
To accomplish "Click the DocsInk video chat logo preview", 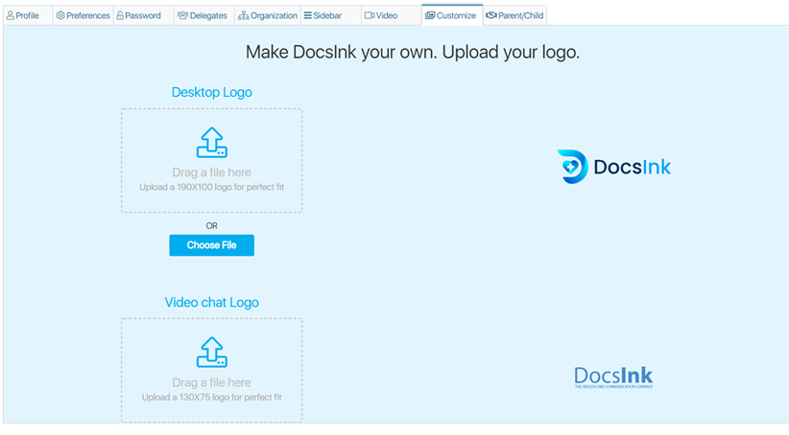I will click(613, 377).
